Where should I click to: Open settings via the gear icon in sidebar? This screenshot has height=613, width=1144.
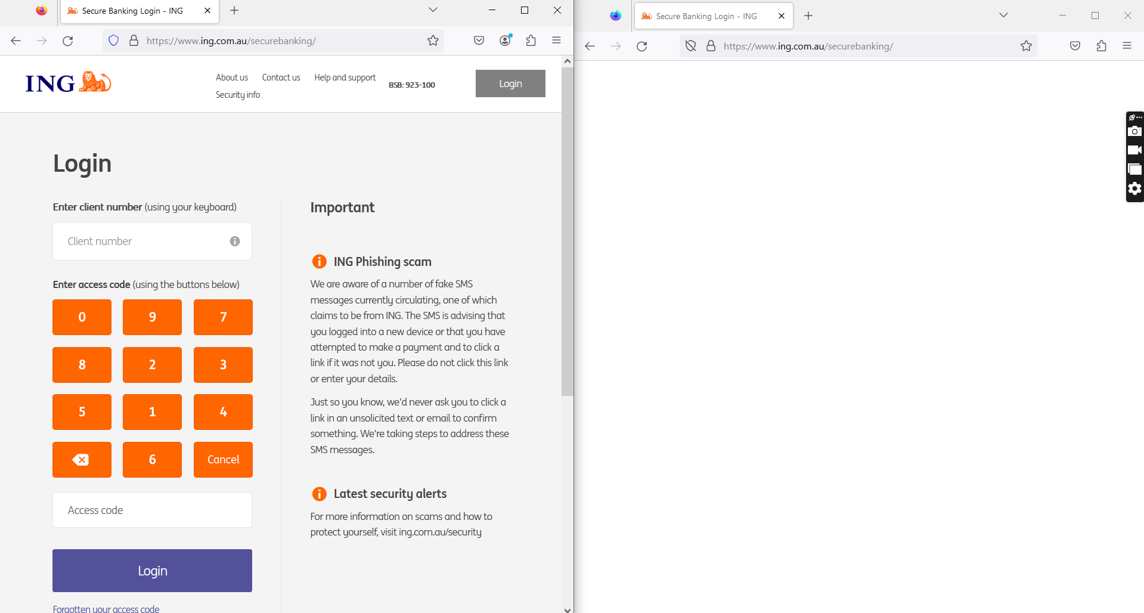click(1134, 189)
